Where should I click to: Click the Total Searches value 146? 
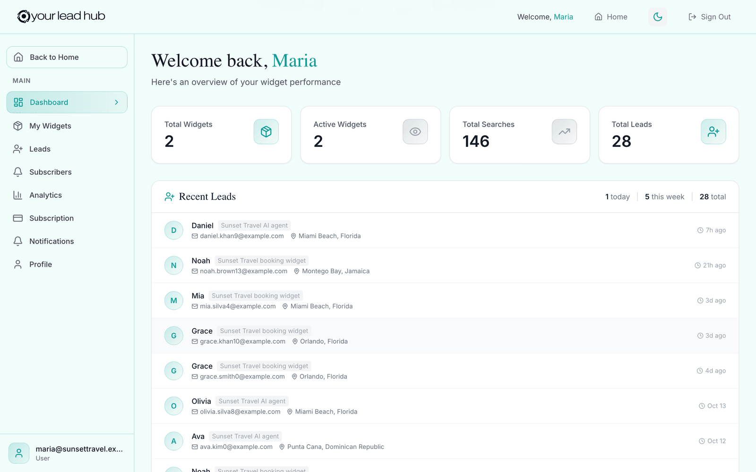(476, 142)
